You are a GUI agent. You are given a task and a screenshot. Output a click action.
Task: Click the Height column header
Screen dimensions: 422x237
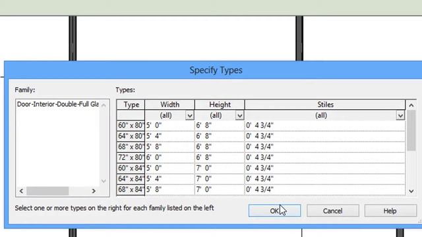click(x=220, y=105)
